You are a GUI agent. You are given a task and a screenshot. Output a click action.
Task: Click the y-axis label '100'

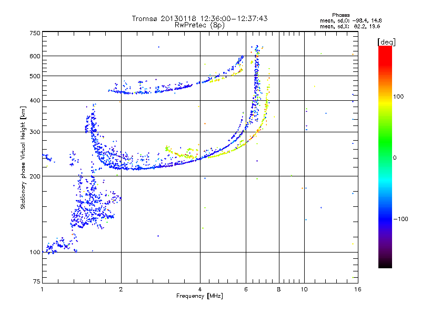coord(35,253)
